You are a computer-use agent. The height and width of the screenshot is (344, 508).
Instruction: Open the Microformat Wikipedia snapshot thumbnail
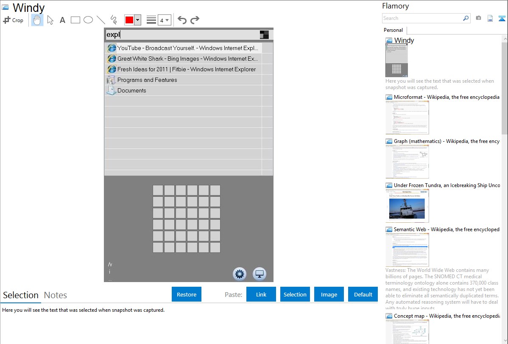(407, 117)
